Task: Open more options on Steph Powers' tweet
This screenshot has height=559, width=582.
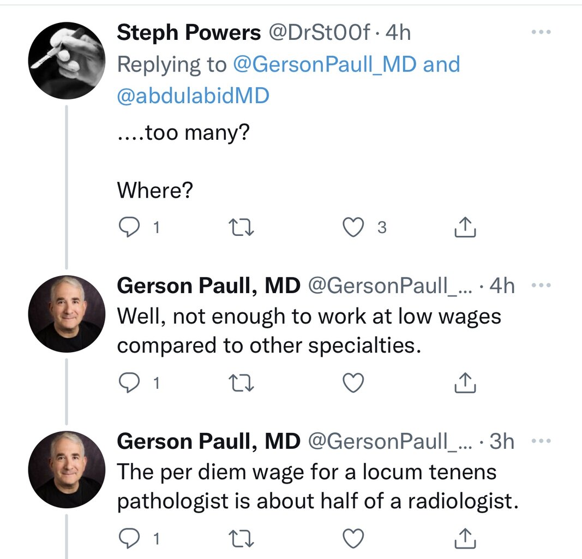Action: coord(542,32)
